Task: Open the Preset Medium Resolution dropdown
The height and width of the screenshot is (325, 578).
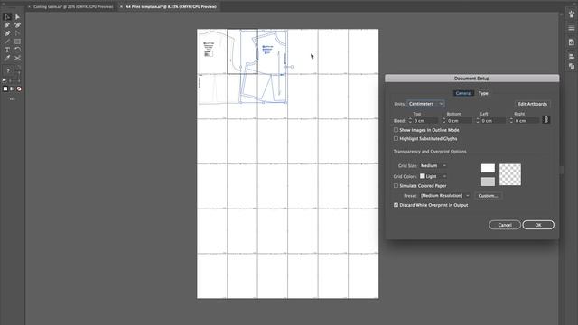Action: coord(445,196)
